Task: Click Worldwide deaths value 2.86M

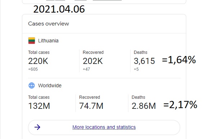Action: click(144, 106)
